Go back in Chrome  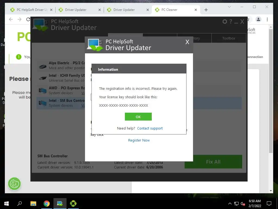tap(11, 19)
